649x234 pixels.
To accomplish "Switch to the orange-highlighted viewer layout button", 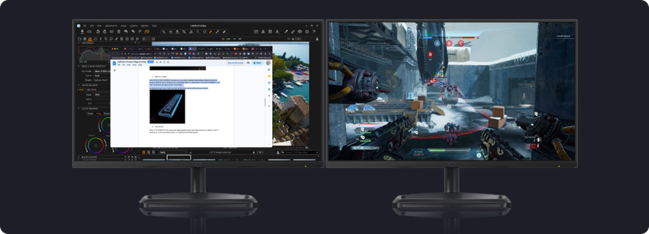I will (x=148, y=39).
